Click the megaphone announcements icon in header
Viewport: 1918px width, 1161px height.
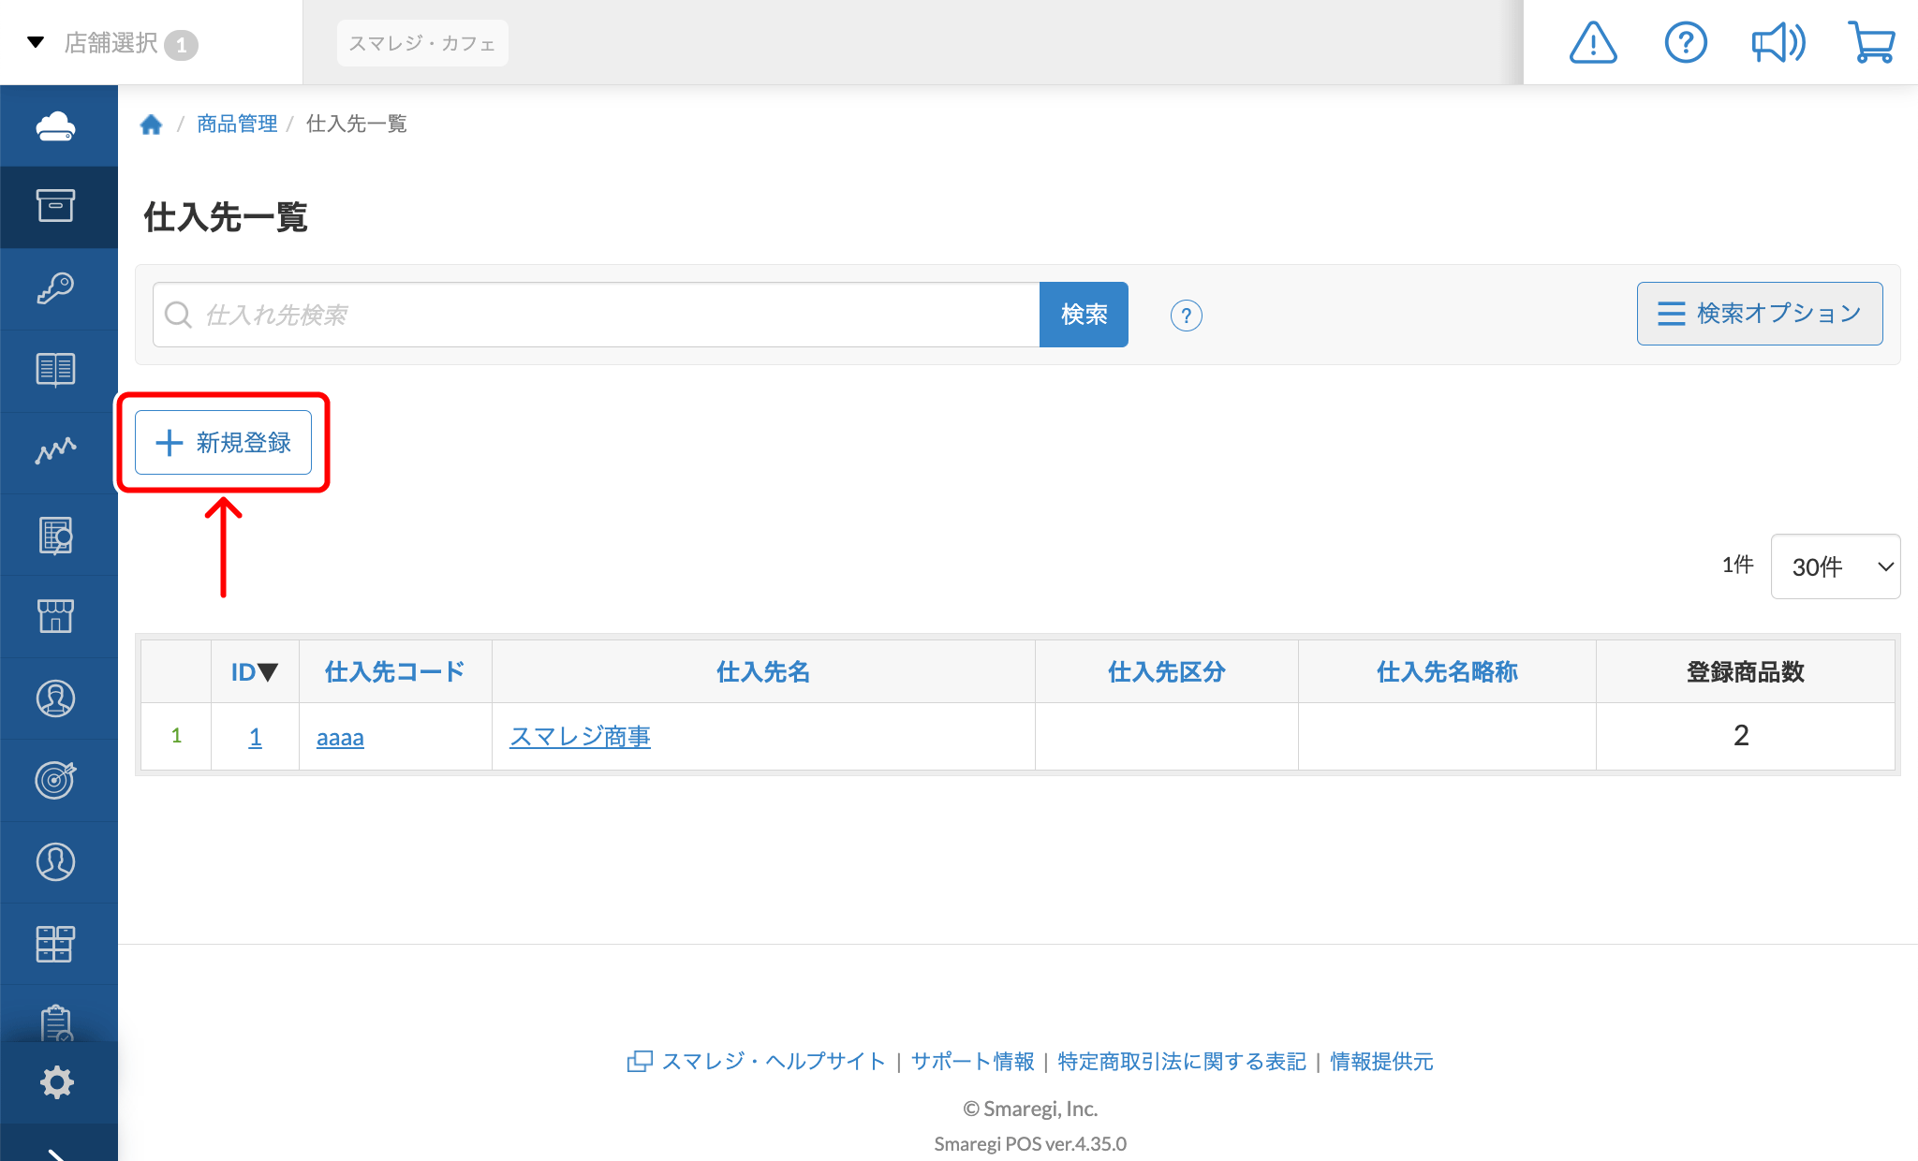[1778, 41]
